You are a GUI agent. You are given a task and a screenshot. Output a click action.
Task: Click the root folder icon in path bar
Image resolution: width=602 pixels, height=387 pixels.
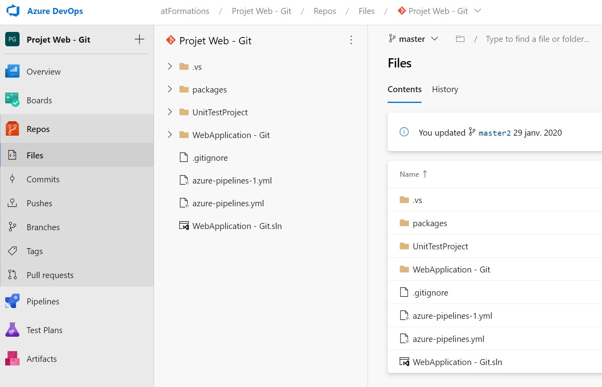pyautogui.click(x=460, y=39)
